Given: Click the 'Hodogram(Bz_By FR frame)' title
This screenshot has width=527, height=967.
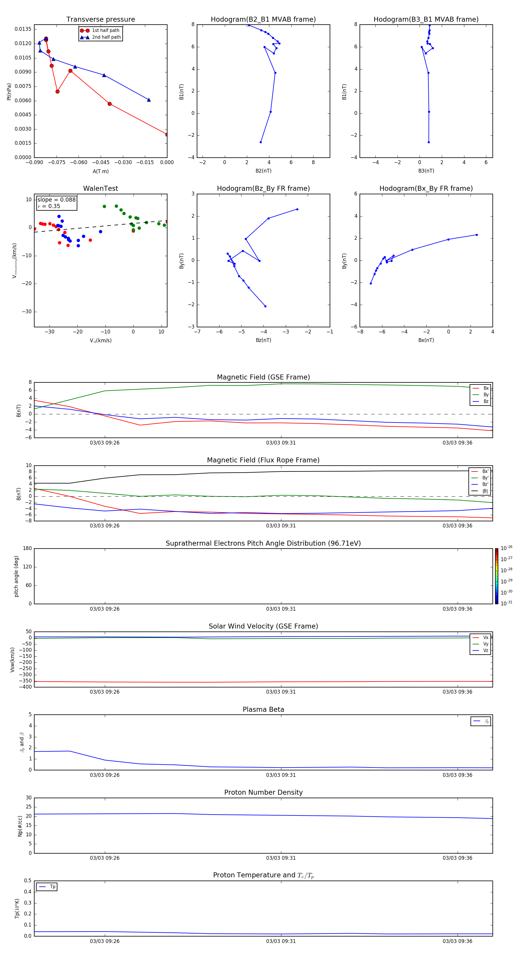Looking at the screenshot, I should (263, 188).
